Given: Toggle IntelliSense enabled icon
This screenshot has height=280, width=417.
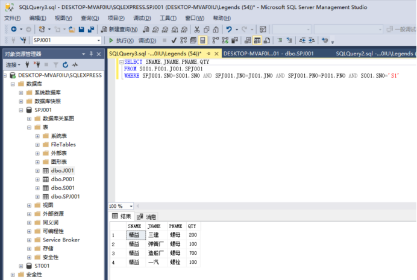Looking at the screenshot, I should coord(202,40).
